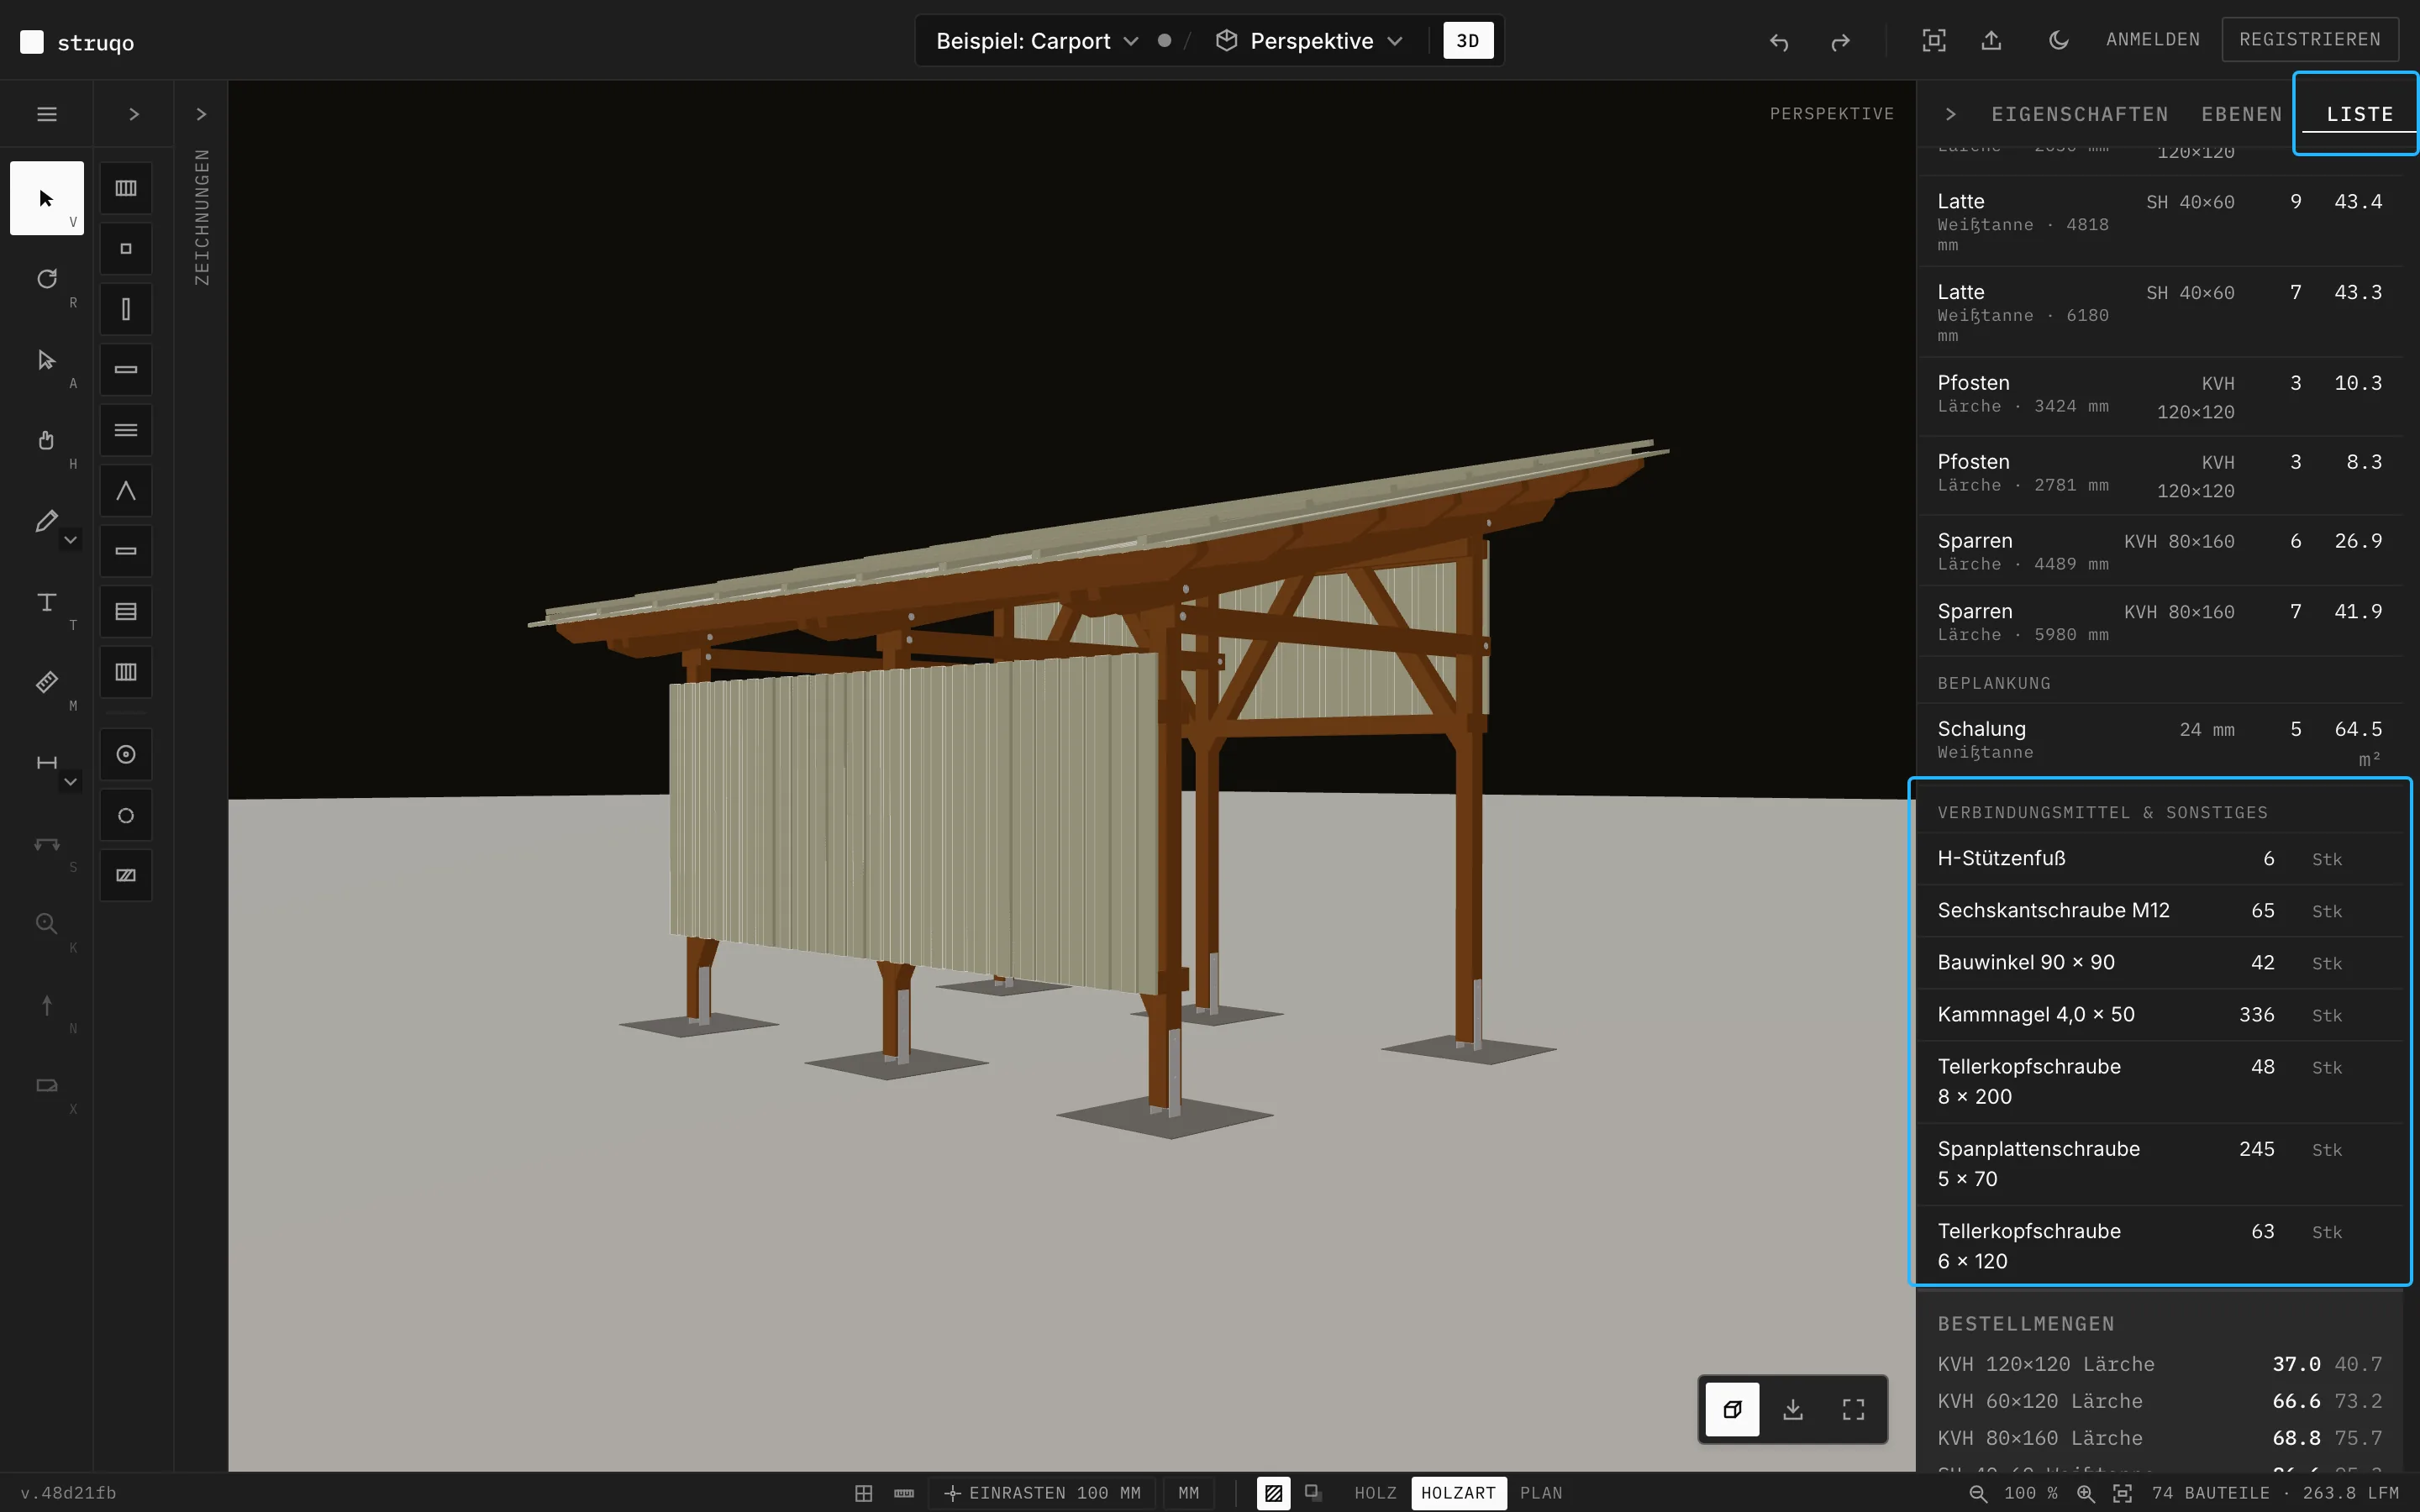Open the hamburger main menu
The width and height of the screenshot is (2420, 1512).
(47, 114)
